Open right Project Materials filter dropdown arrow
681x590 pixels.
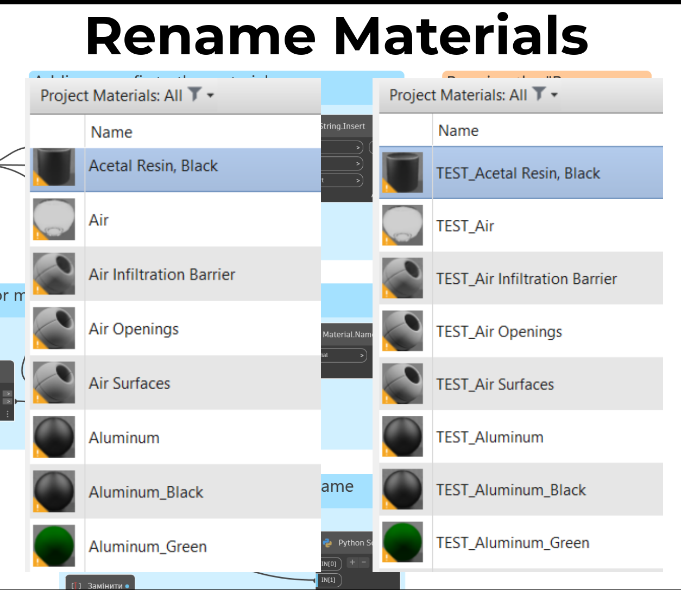[x=554, y=95]
